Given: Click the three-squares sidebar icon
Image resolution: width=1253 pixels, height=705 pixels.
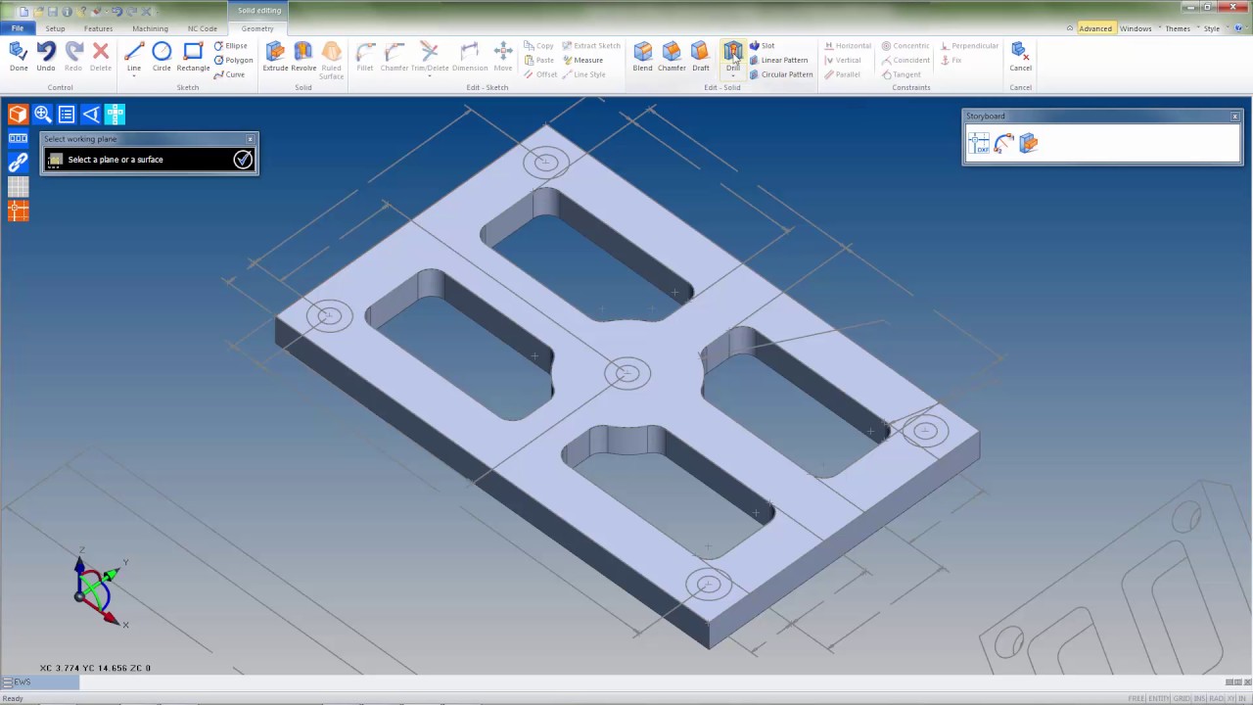Looking at the screenshot, I should 18,139.
